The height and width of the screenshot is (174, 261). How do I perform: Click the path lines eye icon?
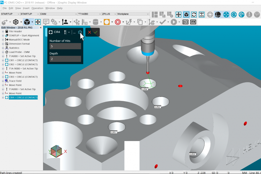[x=151, y=22]
